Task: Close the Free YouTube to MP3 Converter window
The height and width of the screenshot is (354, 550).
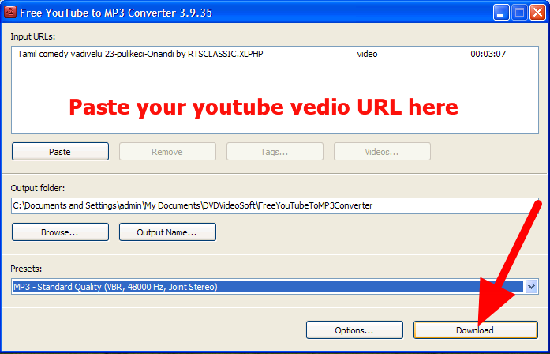Action: [537, 13]
